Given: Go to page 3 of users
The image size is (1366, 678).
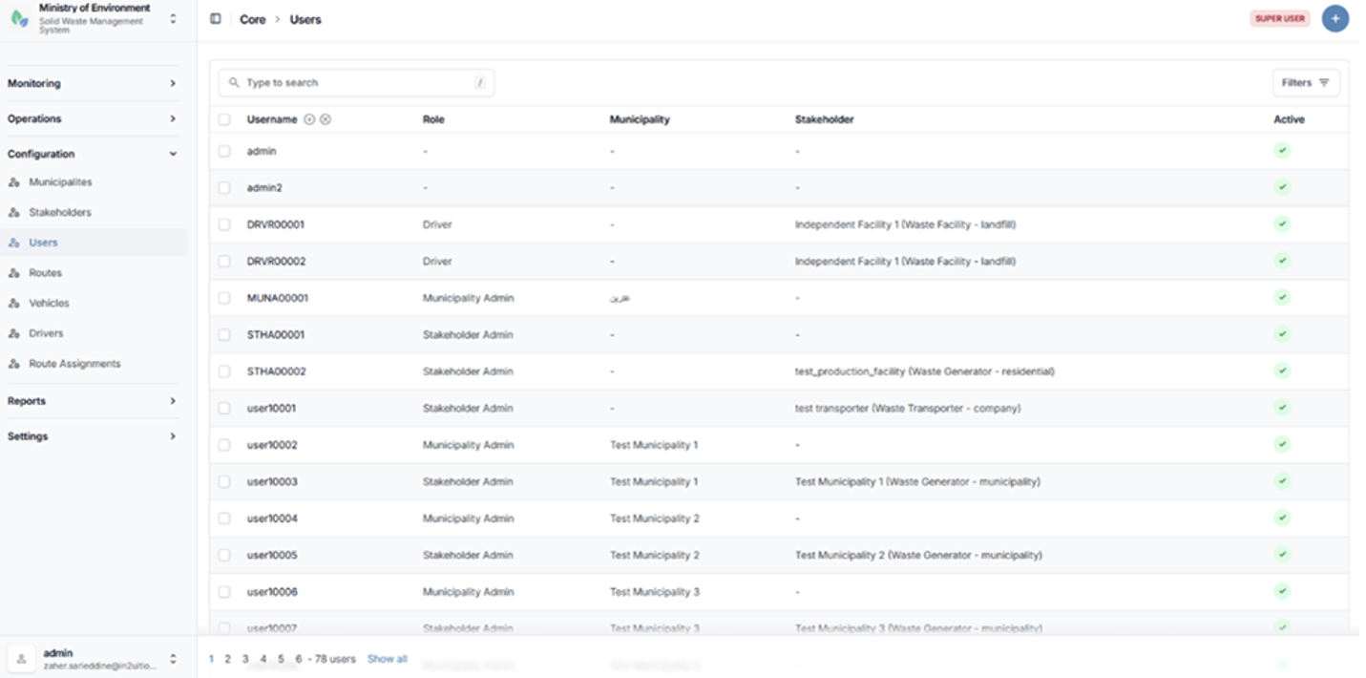Looking at the screenshot, I should 245,659.
